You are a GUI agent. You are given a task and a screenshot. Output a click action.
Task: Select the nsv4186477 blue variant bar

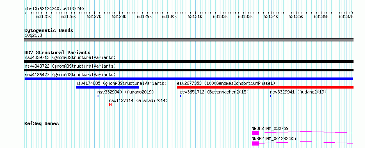pyautogui.click(x=189, y=79)
